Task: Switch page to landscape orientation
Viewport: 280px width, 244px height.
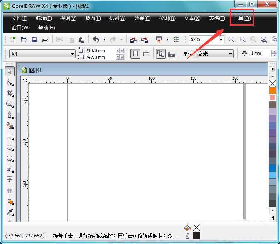Action: 146,54
